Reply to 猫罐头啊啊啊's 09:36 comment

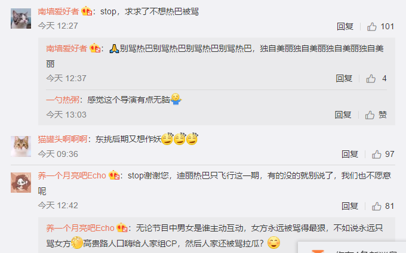point(350,155)
